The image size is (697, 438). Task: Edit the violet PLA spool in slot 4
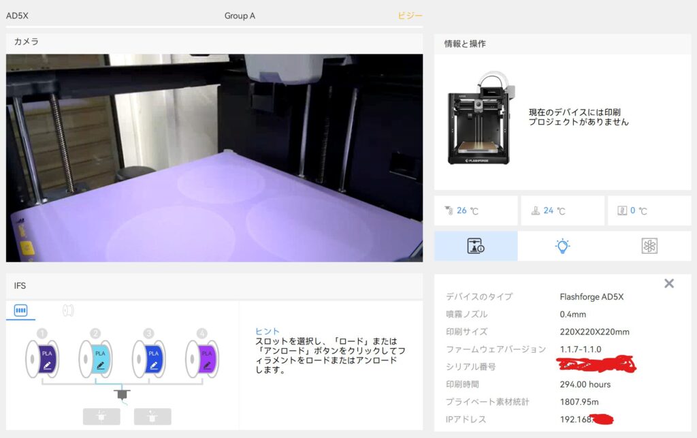point(207,365)
